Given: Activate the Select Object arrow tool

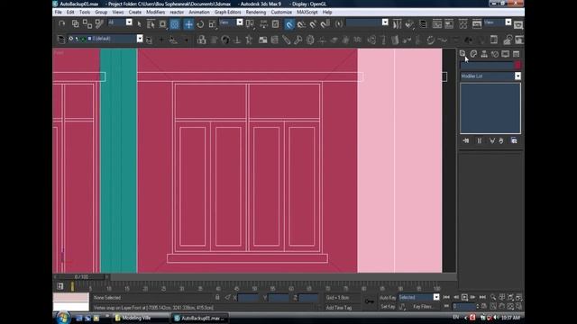Looking at the screenshot, I should click(139, 24).
